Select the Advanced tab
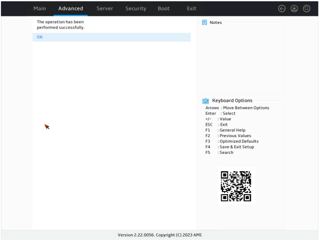This screenshot has width=322, height=241. pos(71,8)
